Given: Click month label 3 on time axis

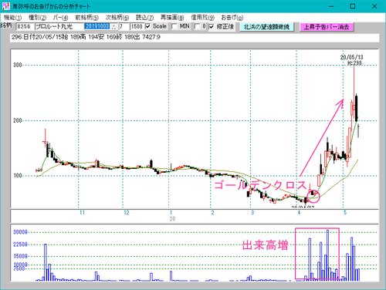Looking at the screenshot, I should [252, 213].
